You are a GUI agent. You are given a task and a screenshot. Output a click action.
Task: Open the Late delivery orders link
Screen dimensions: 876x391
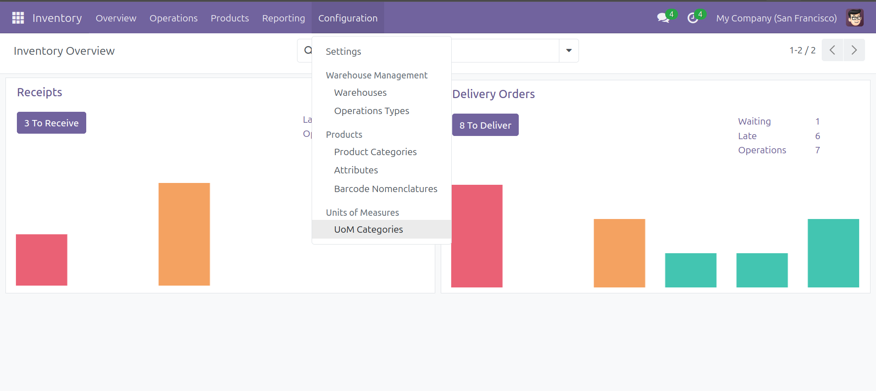tap(747, 136)
